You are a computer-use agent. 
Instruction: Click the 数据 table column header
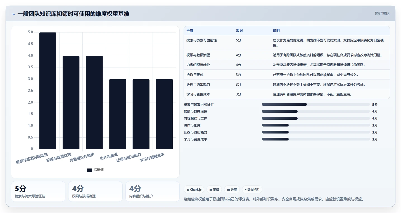[239, 31]
